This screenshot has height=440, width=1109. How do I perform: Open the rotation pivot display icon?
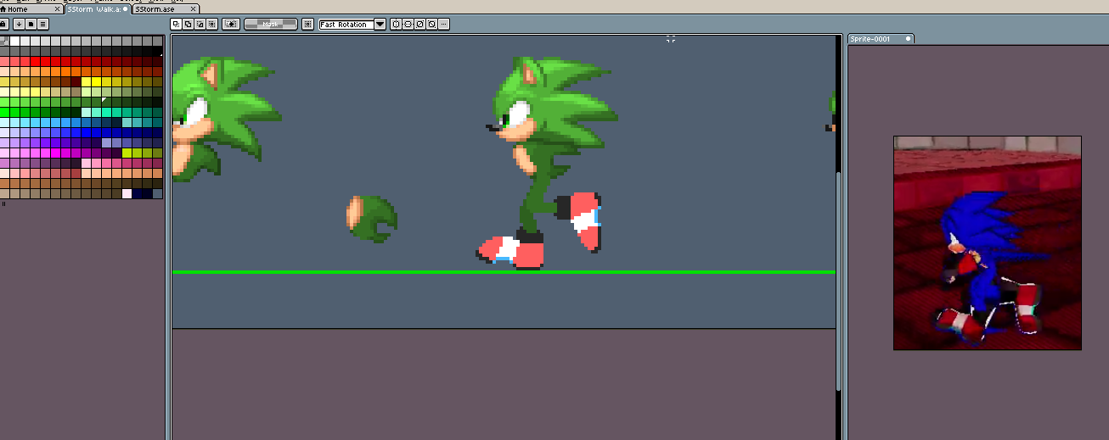click(307, 24)
